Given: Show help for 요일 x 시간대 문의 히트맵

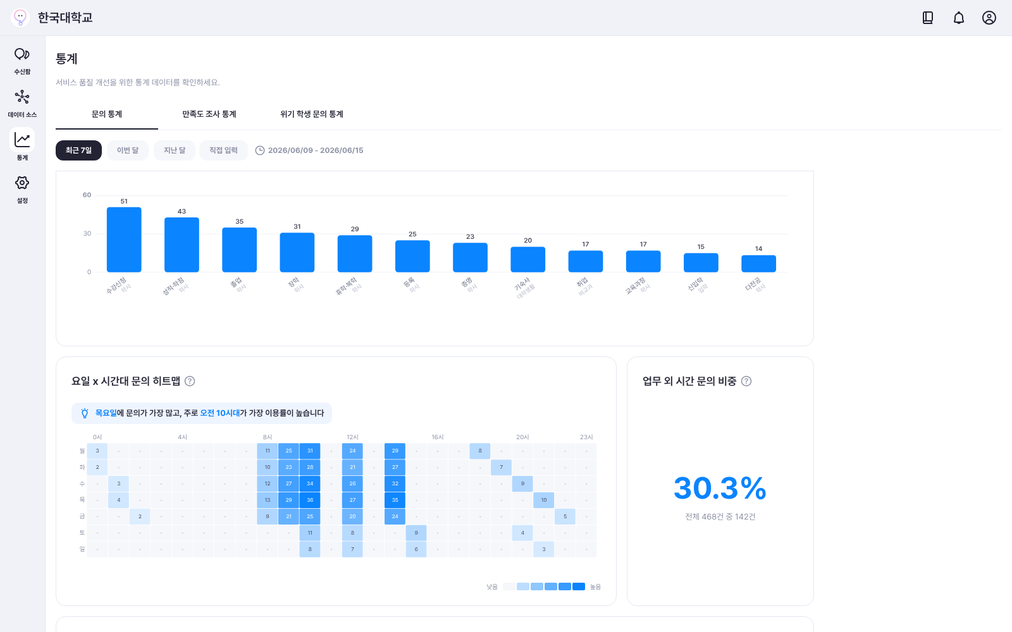Looking at the screenshot, I should [x=190, y=381].
